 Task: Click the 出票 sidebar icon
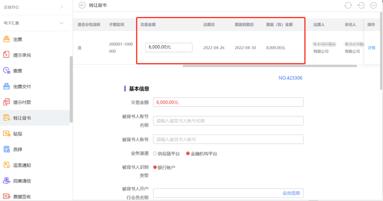(6, 39)
